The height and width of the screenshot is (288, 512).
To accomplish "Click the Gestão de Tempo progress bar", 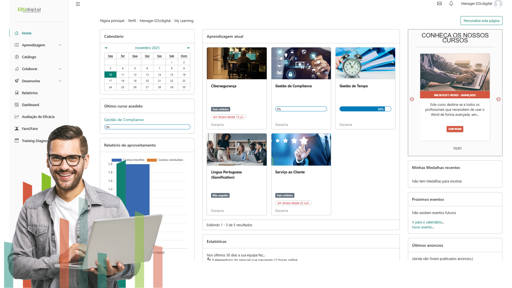I will click(365, 109).
